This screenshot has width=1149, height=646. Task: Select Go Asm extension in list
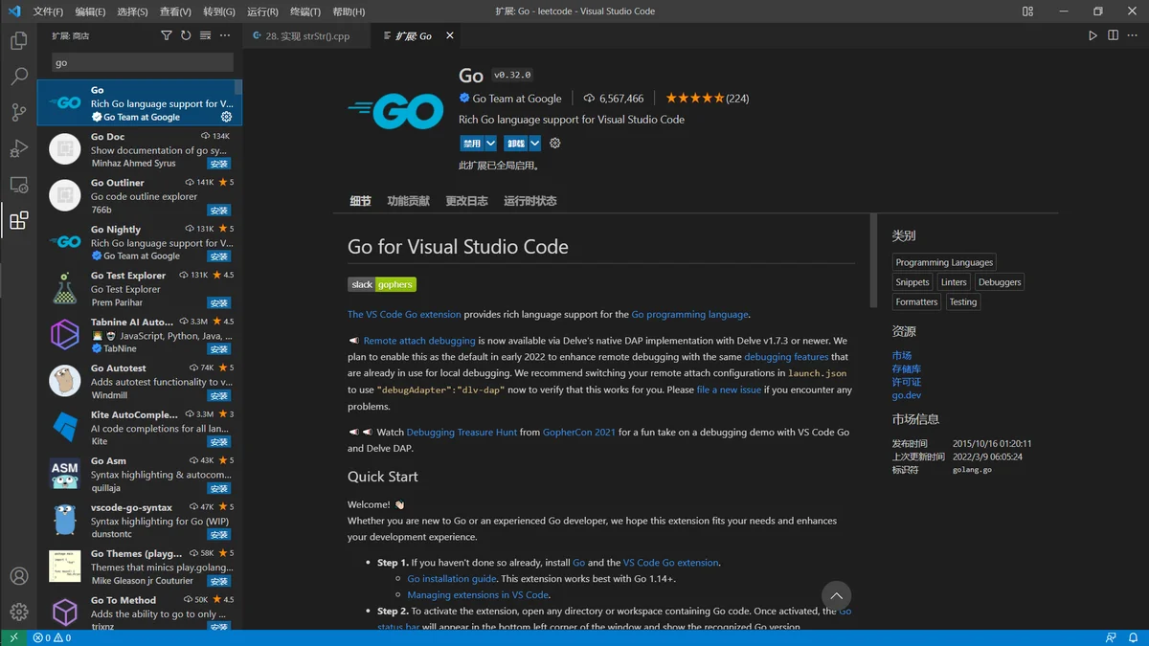[140, 474]
